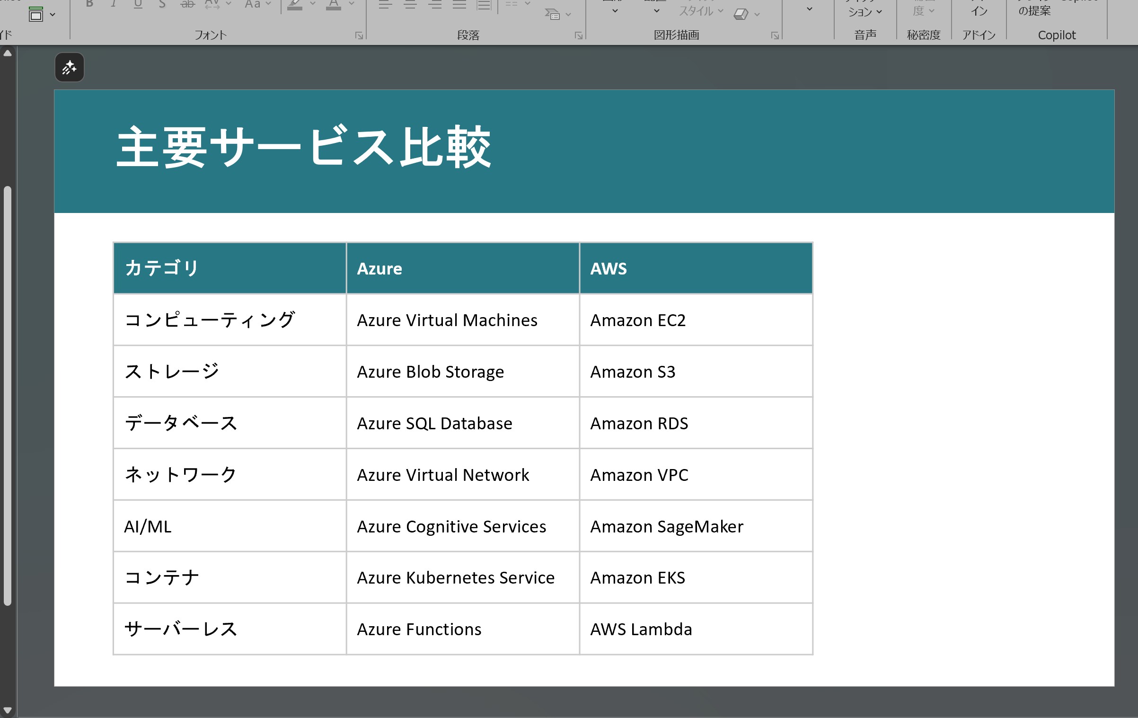The height and width of the screenshot is (718, 1138).
Task: Toggle text shadow formatting
Action: tap(162, 4)
